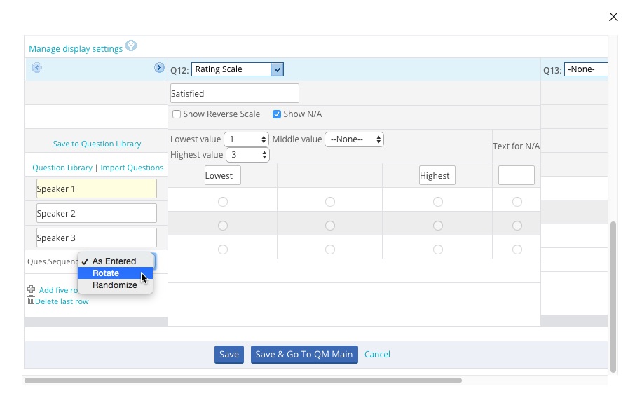This screenshot has height=410, width=642.
Task: Click the plus icon for Add five rows
Action: [x=31, y=289]
